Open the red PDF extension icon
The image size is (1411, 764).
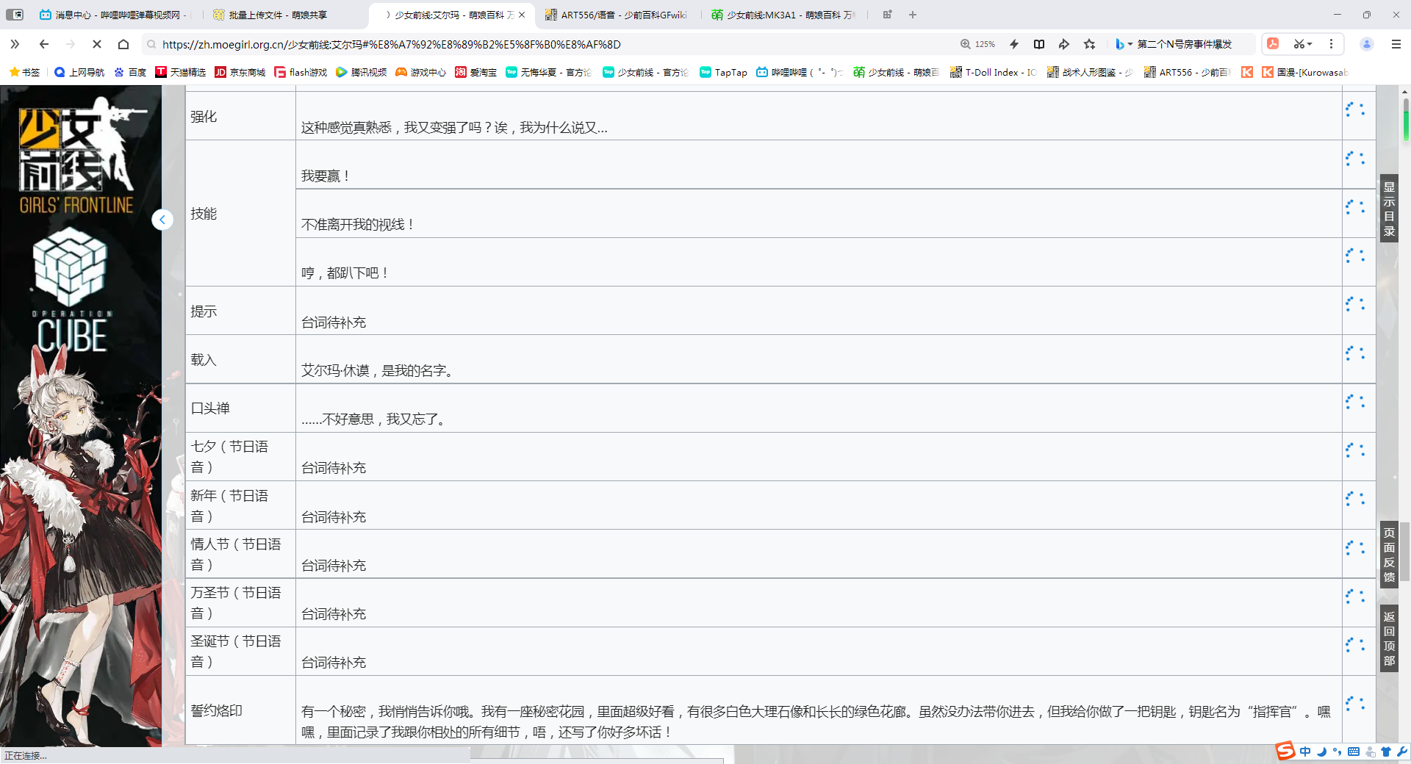(x=1274, y=44)
